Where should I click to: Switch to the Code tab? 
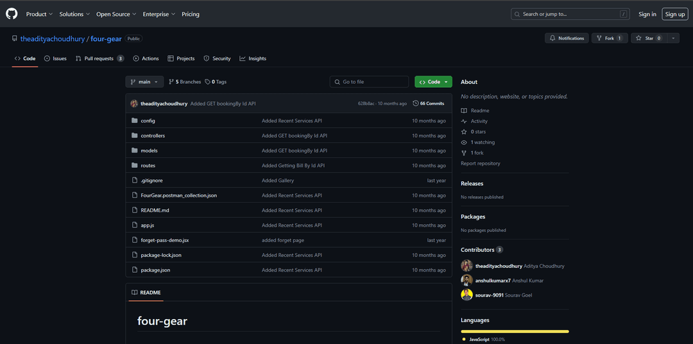(25, 58)
